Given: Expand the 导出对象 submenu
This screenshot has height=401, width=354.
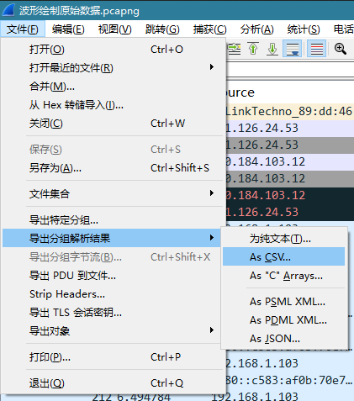Looking at the screenshot, I should click(x=113, y=330).
